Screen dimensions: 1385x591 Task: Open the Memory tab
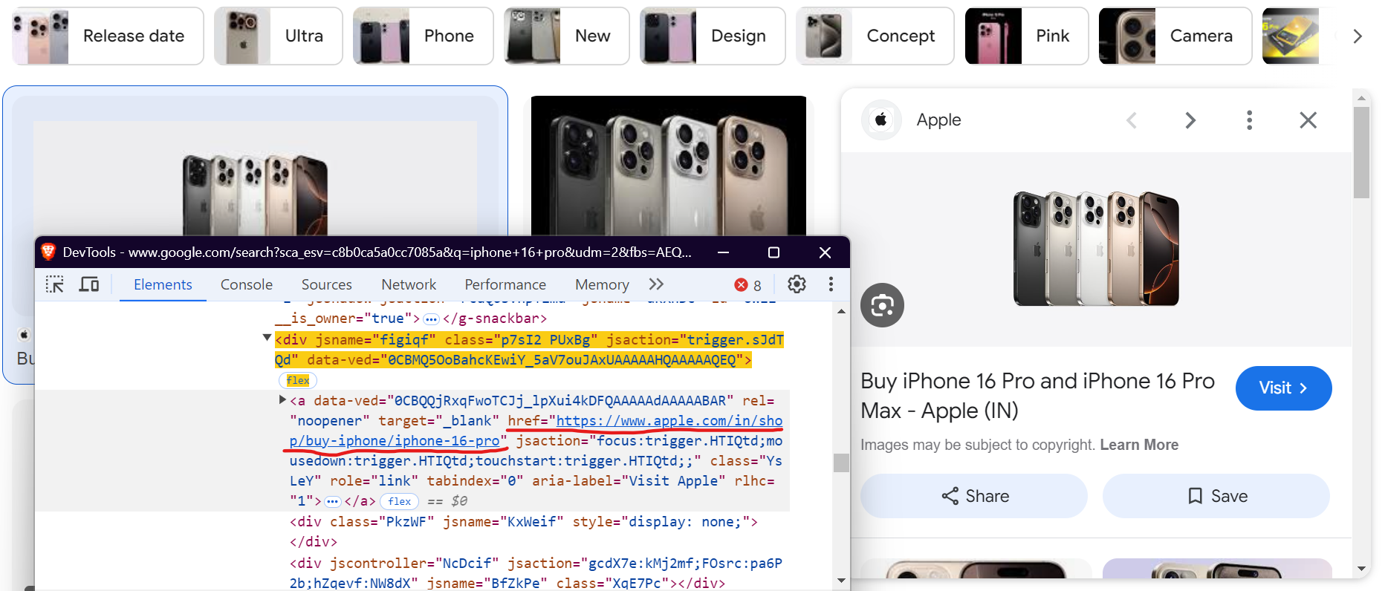[602, 284]
